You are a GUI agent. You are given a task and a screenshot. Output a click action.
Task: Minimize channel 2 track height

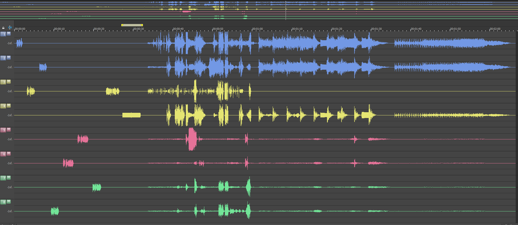click(x=9, y=58)
